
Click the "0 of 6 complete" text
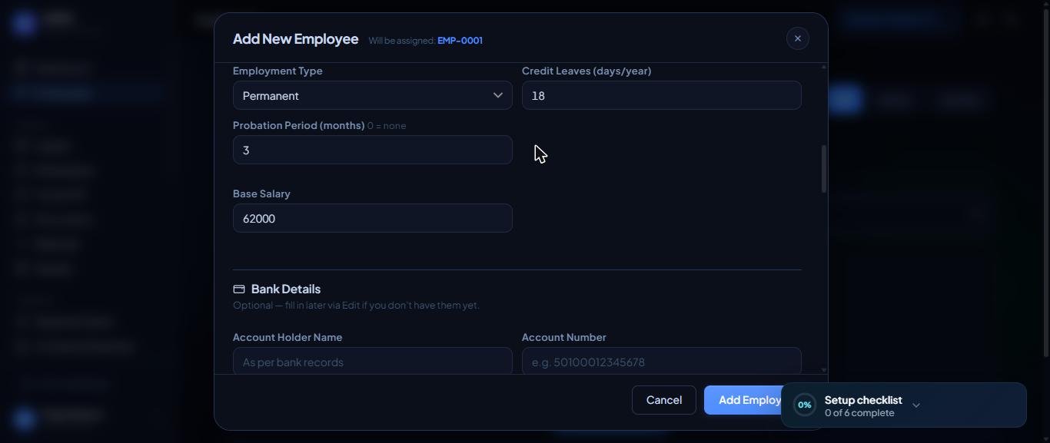point(859,413)
